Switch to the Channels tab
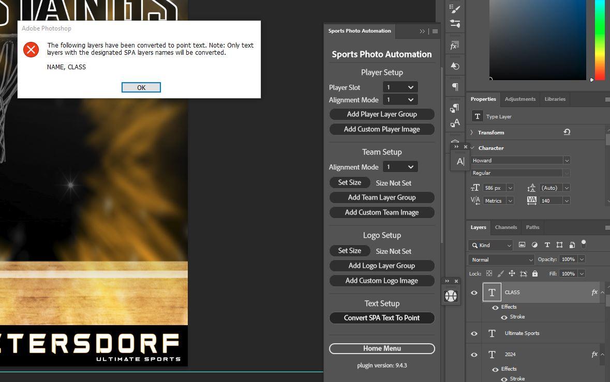 [x=505, y=227]
